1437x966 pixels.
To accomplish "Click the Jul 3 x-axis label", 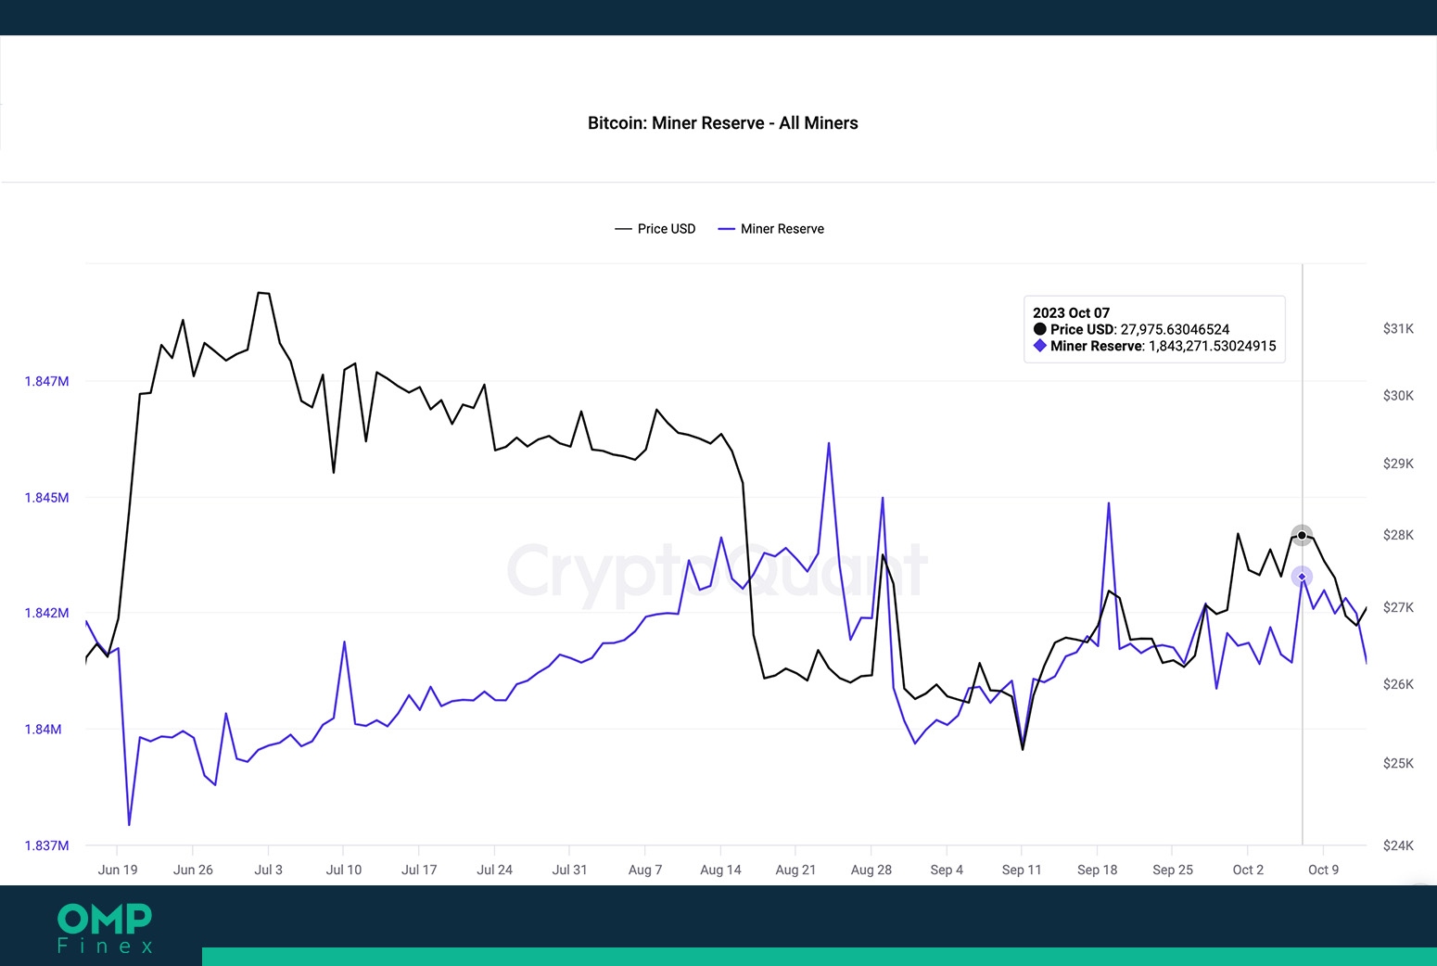I will coord(269,870).
